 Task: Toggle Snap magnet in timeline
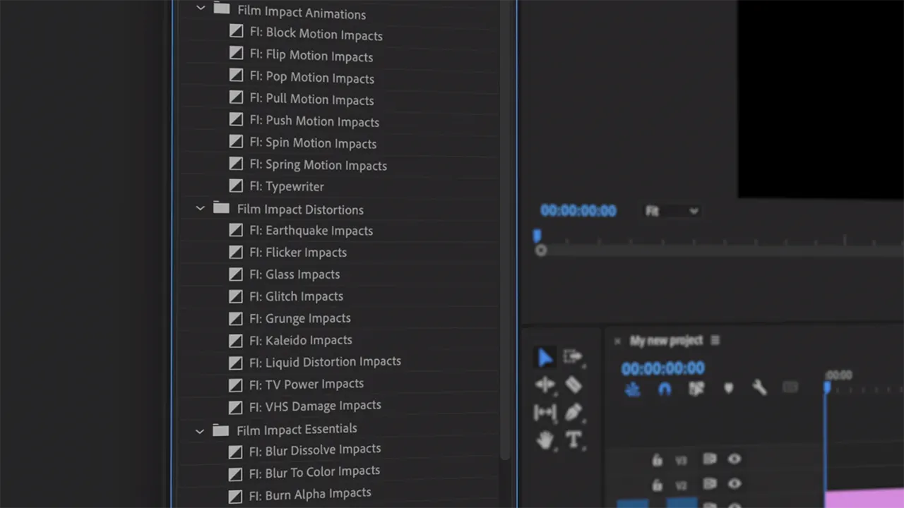[665, 389]
